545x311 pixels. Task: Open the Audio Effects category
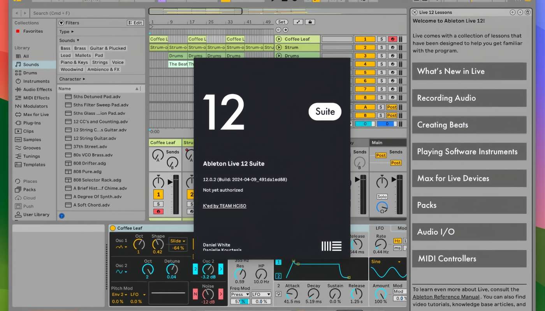(x=37, y=89)
